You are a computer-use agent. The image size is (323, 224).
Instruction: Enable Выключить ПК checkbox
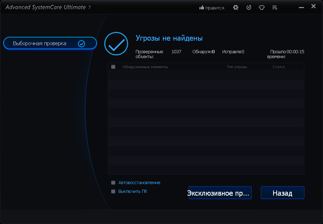pyautogui.click(x=113, y=191)
